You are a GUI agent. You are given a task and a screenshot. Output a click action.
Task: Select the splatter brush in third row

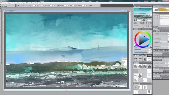[135, 75]
